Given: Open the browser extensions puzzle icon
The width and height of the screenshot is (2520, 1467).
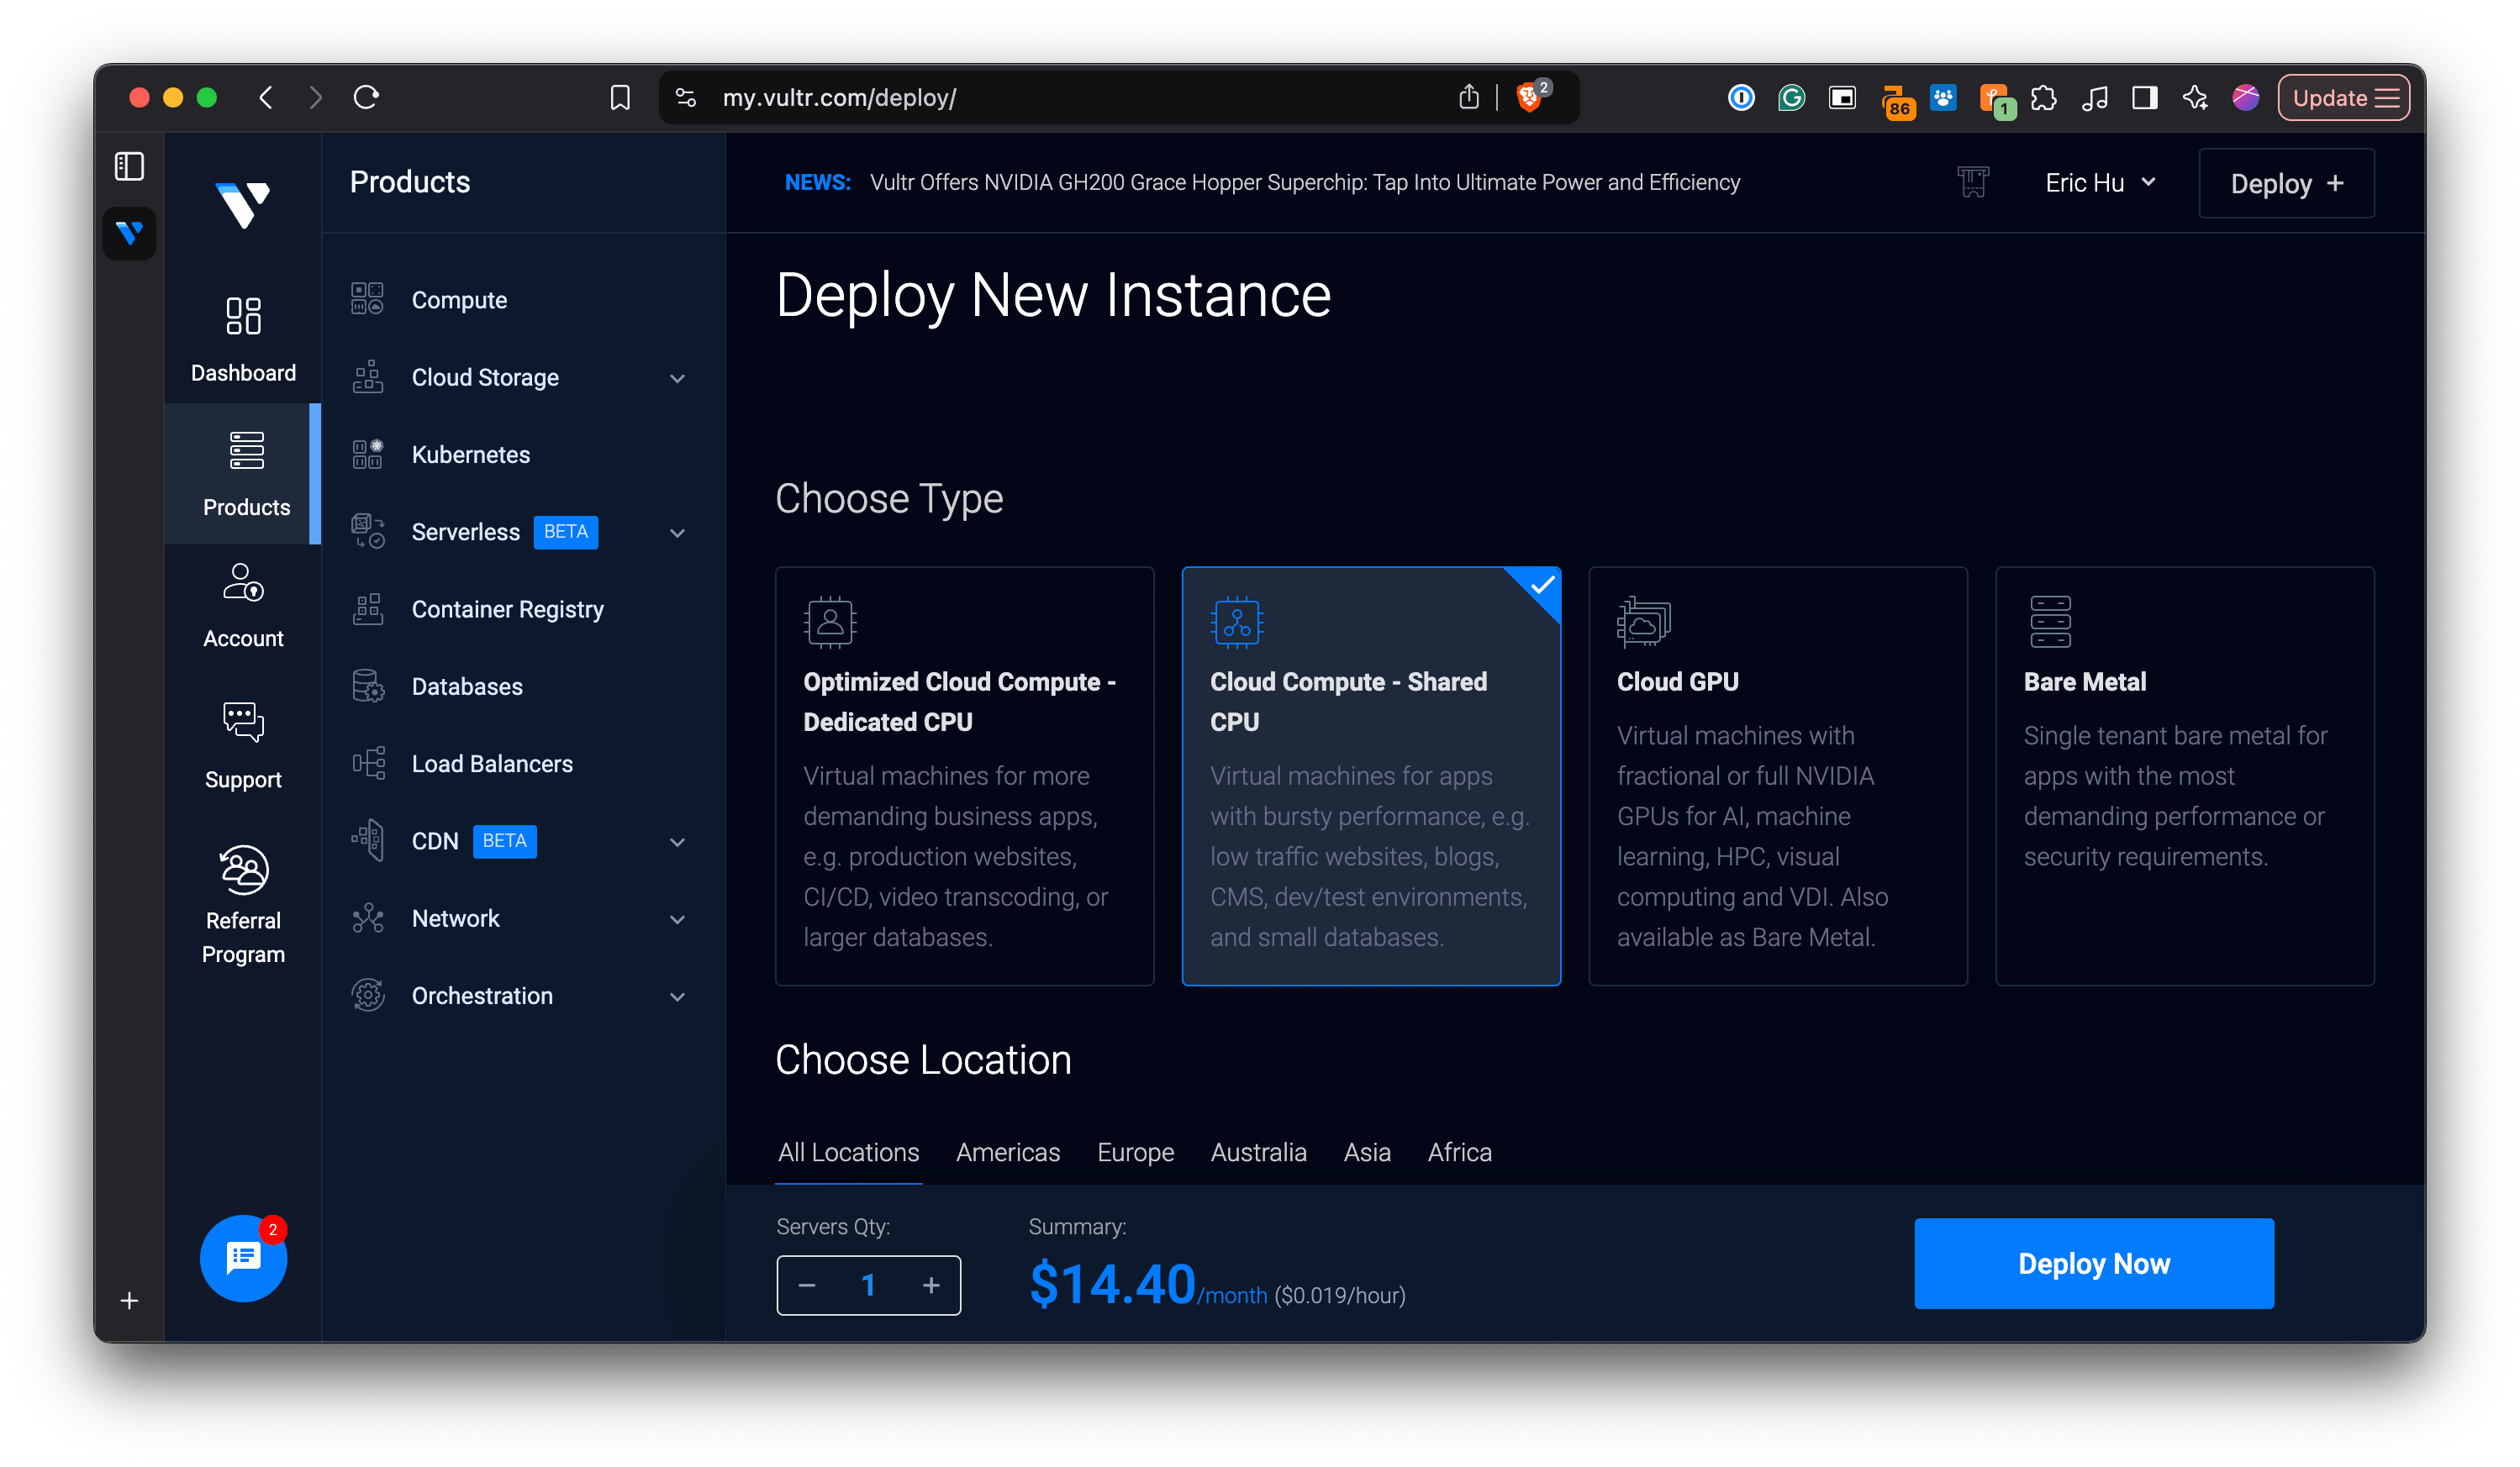Looking at the screenshot, I should [2044, 97].
